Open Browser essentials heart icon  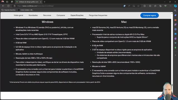[165, 6]
